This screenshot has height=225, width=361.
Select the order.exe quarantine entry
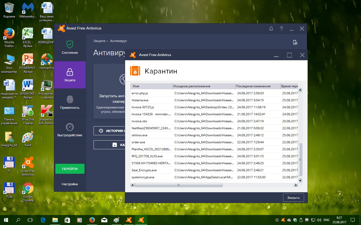[214, 142]
